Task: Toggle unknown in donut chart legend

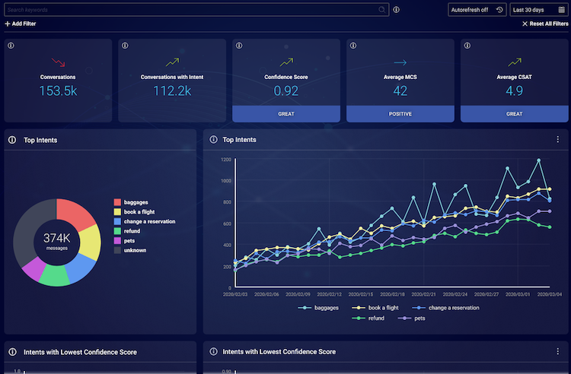Action: [130, 250]
